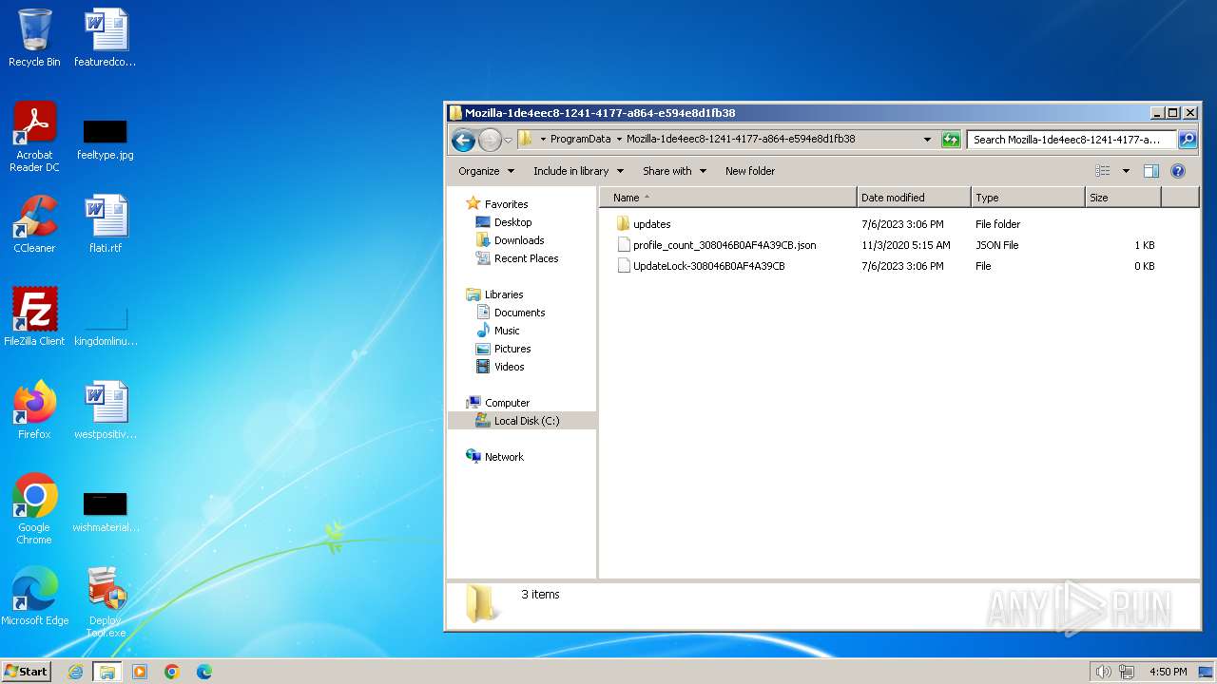Select Local Disk (C:) in navigation pane
This screenshot has width=1217, height=684.
point(526,421)
